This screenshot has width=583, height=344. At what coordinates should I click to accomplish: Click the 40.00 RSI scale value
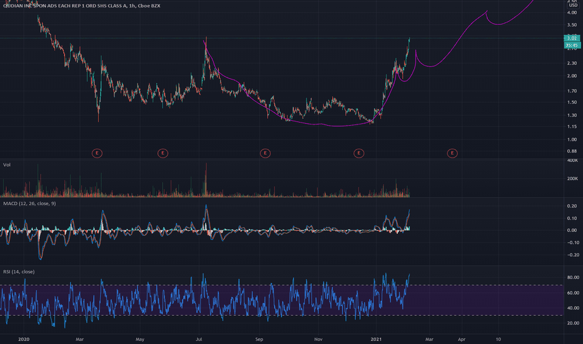click(x=573, y=308)
